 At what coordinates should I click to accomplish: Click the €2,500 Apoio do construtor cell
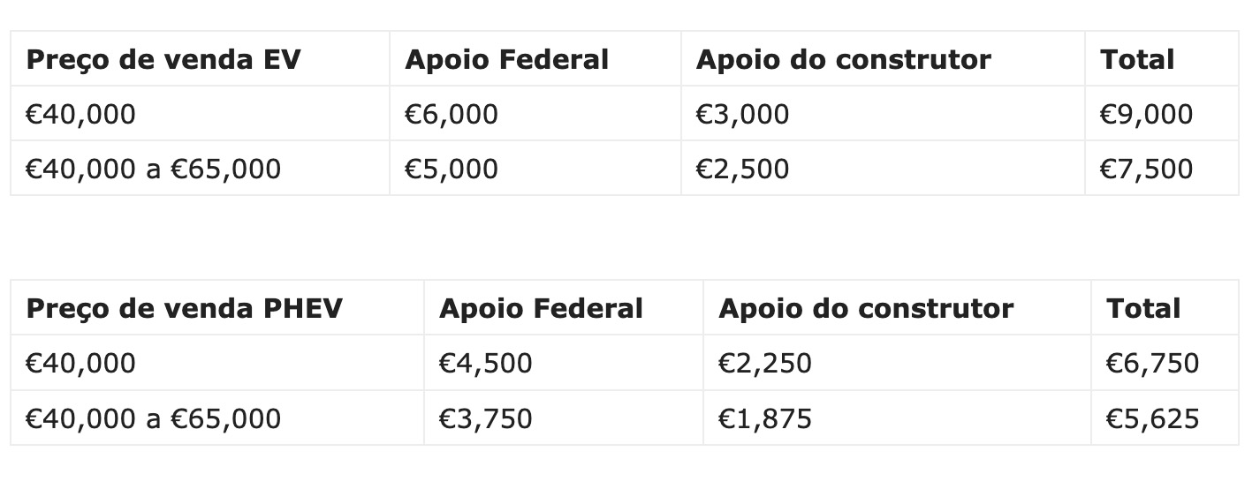click(x=742, y=169)
